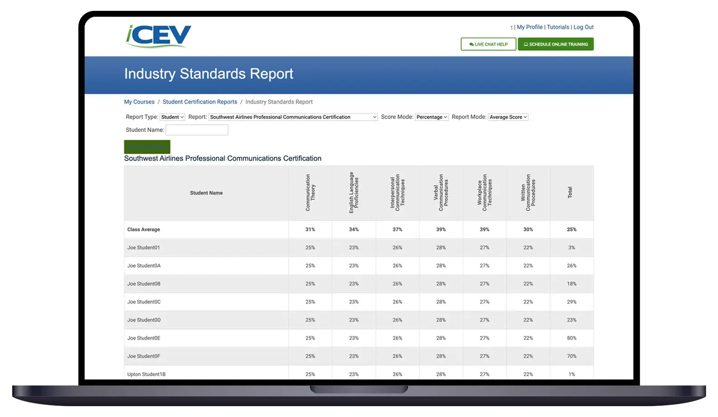Click the Southwest Airlines certification table title

tap(223, 159)
